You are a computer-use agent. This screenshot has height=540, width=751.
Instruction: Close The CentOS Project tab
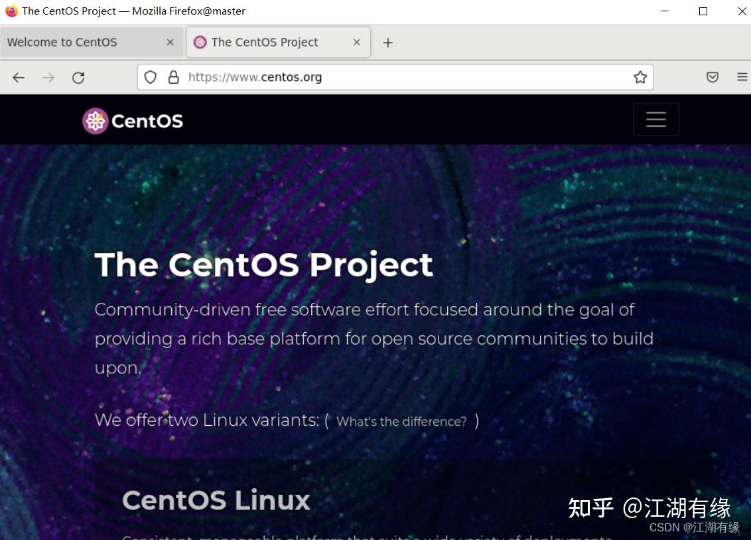pos(356,42)
